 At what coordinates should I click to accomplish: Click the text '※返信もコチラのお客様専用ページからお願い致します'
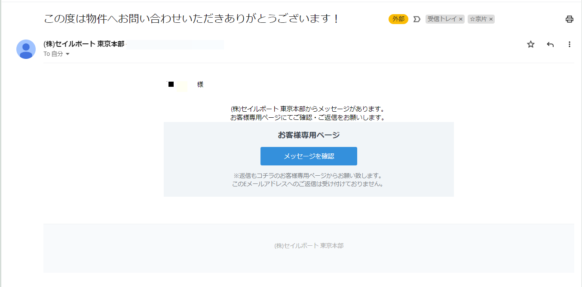coord(308,176)
